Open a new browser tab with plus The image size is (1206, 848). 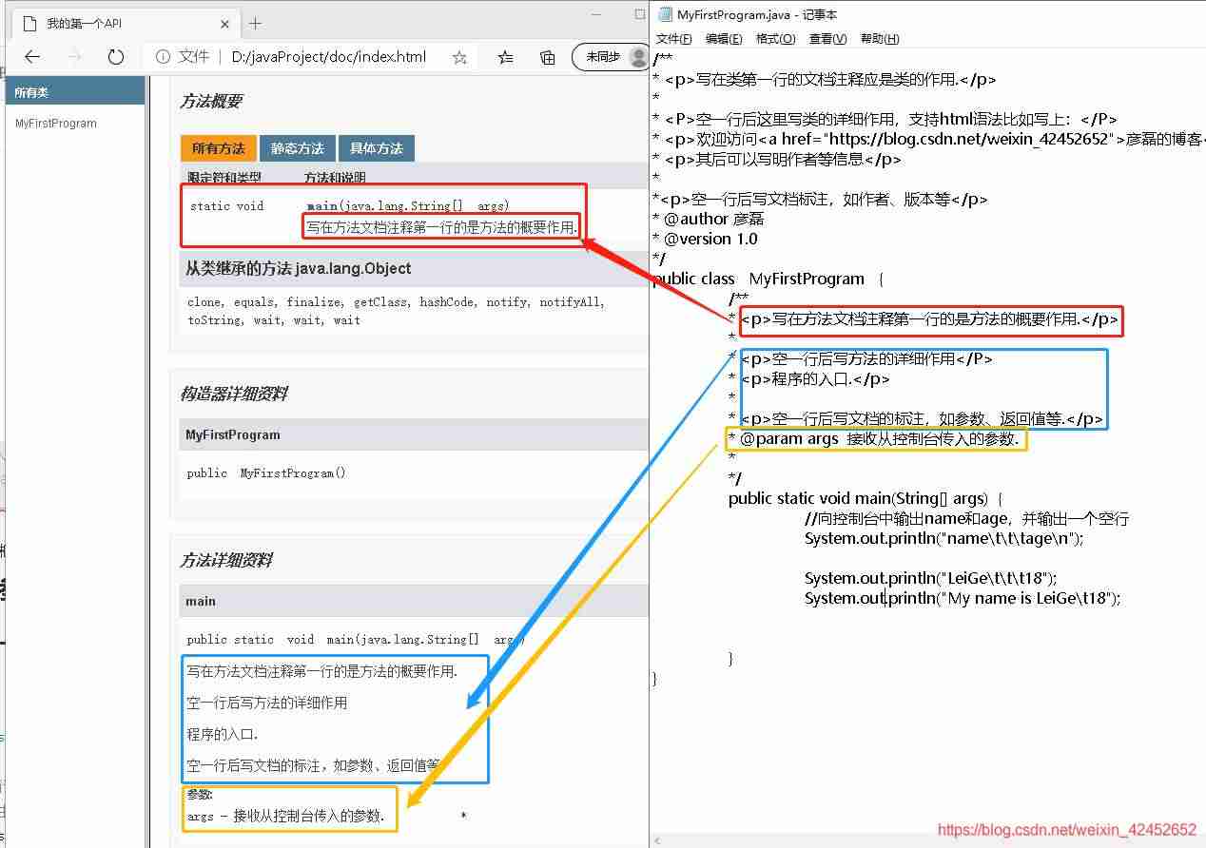coord(255,24)
